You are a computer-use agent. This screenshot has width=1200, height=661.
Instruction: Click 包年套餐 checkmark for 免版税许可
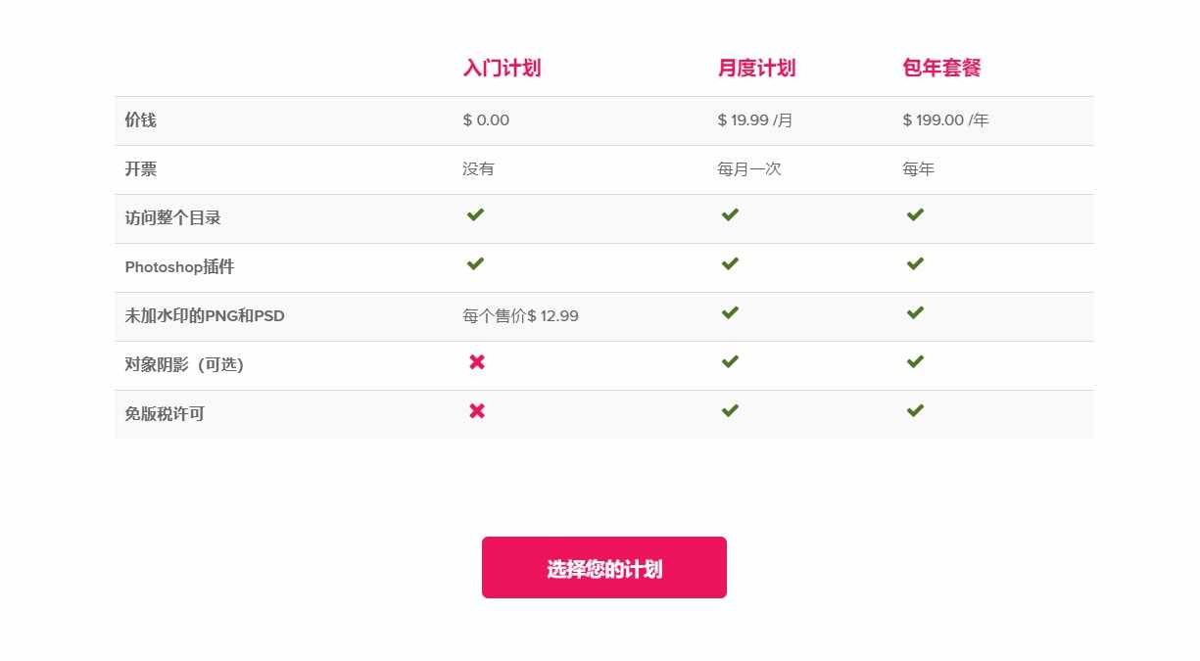tap(915, 411)
